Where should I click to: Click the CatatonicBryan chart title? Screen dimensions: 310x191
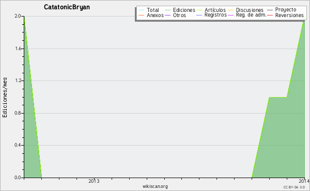(67, 7)
